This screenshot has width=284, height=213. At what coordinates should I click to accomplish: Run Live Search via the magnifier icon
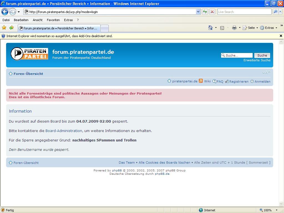275,12
